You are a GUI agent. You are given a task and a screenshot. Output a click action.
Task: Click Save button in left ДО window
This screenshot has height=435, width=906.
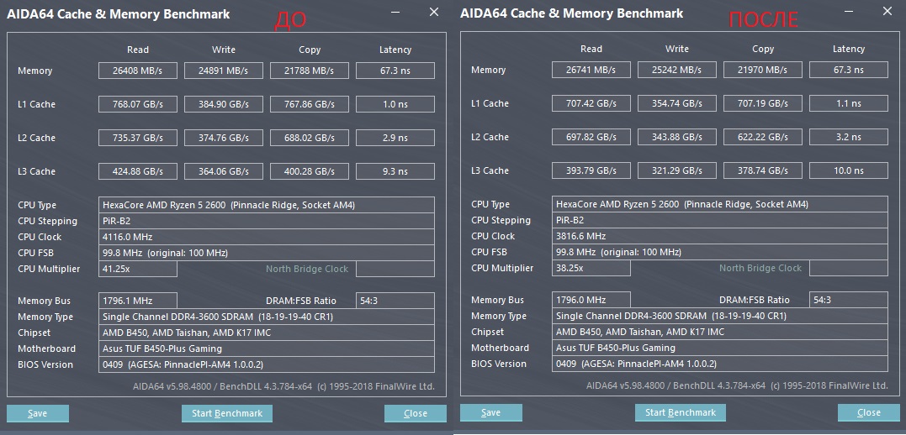click(38, 413)
